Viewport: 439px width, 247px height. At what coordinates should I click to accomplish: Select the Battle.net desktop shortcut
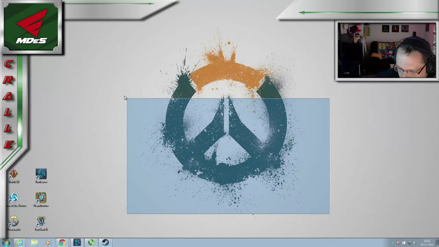(41, 176)
